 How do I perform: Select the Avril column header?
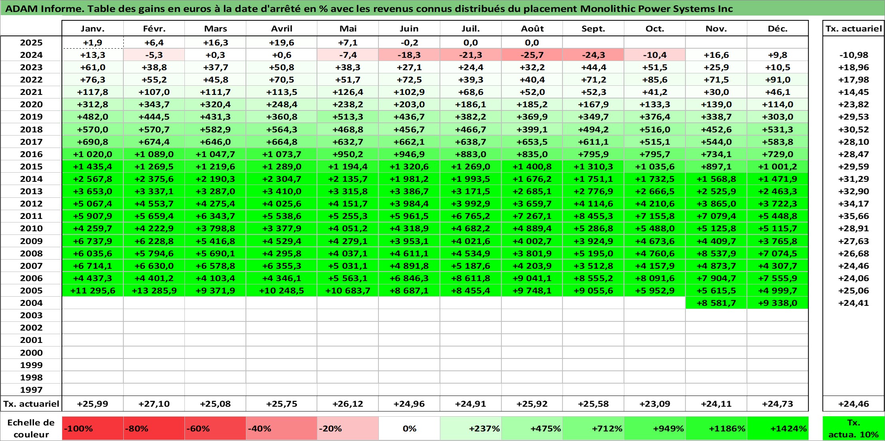[x=281, y=28]
